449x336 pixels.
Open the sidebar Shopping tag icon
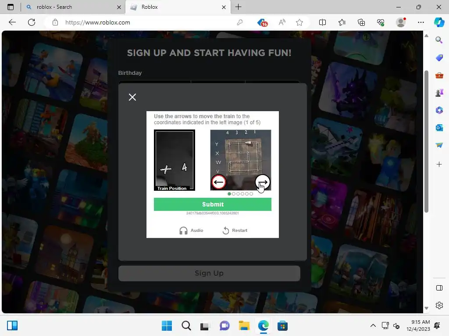pyautogui.click(x=439, y=57)
